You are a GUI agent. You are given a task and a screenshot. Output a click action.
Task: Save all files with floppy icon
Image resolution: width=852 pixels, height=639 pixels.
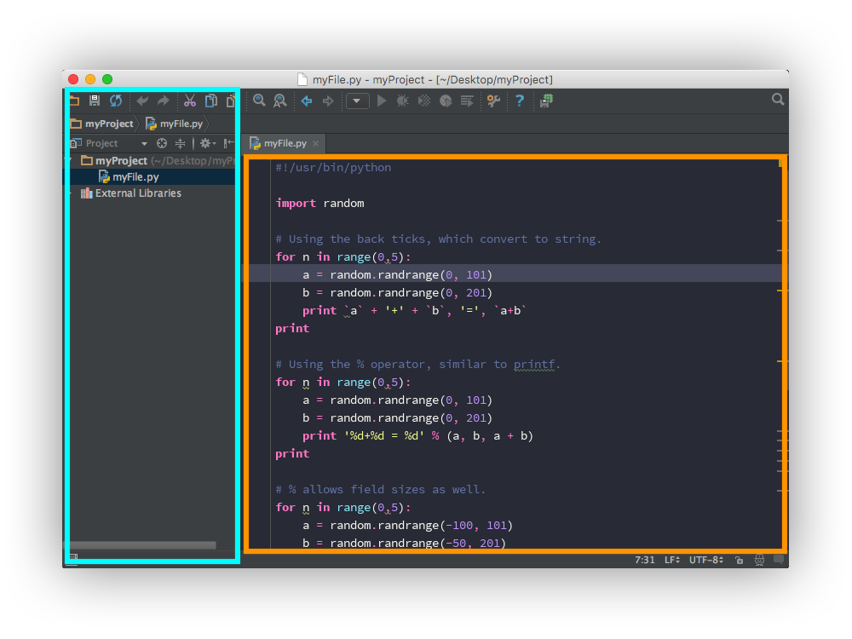tap(94, 101)
